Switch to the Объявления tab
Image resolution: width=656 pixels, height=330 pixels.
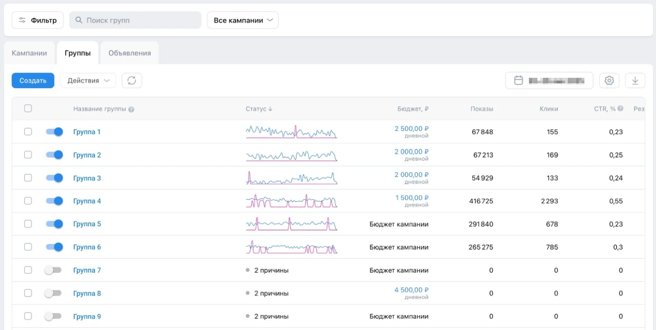[130, 53]
